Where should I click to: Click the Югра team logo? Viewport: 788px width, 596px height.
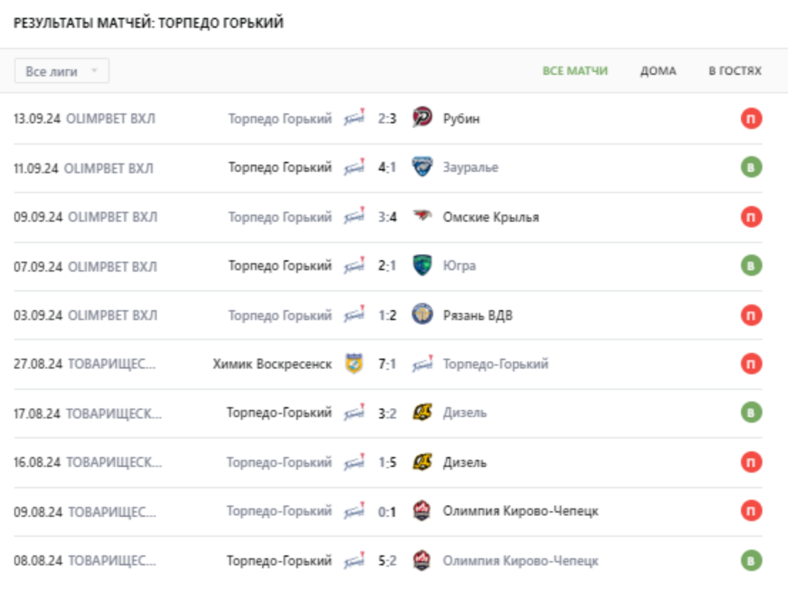[x=422, y=266]
